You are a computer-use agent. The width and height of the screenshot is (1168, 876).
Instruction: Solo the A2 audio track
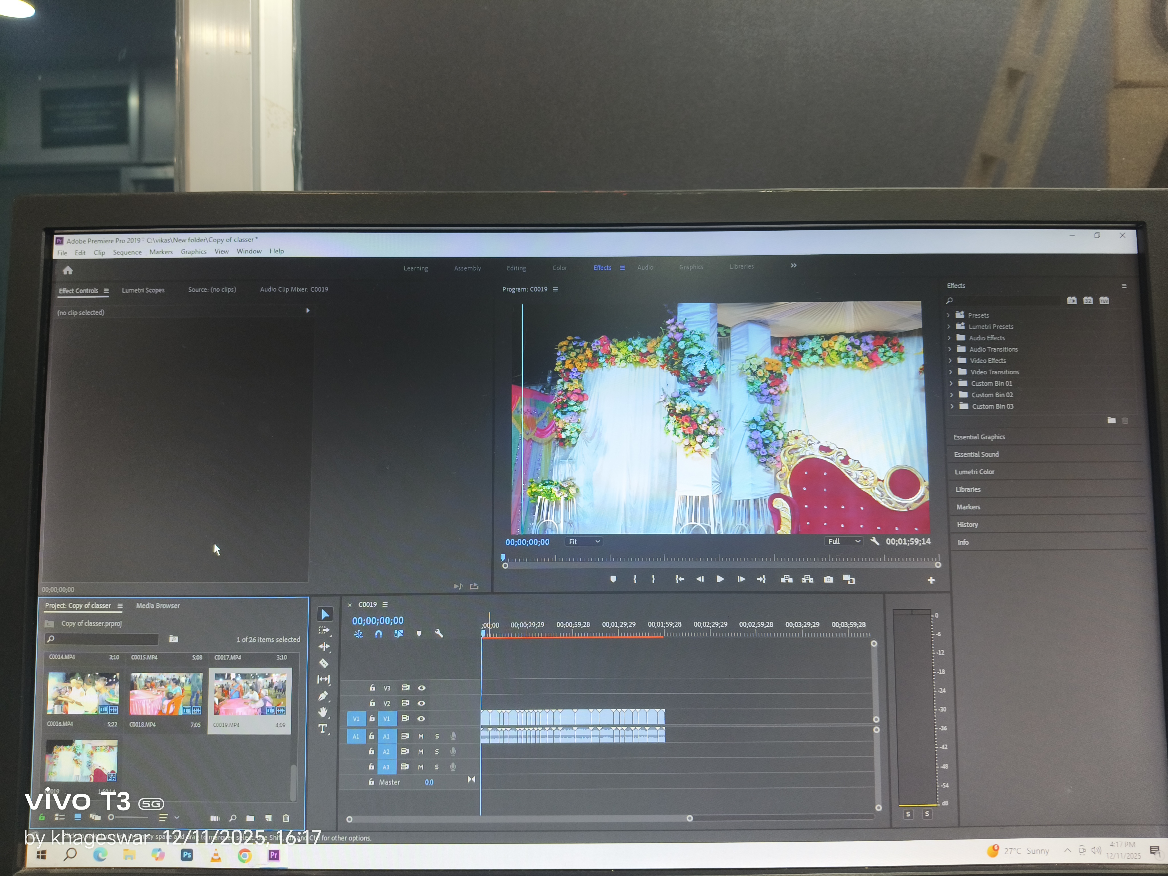[437, 752]
